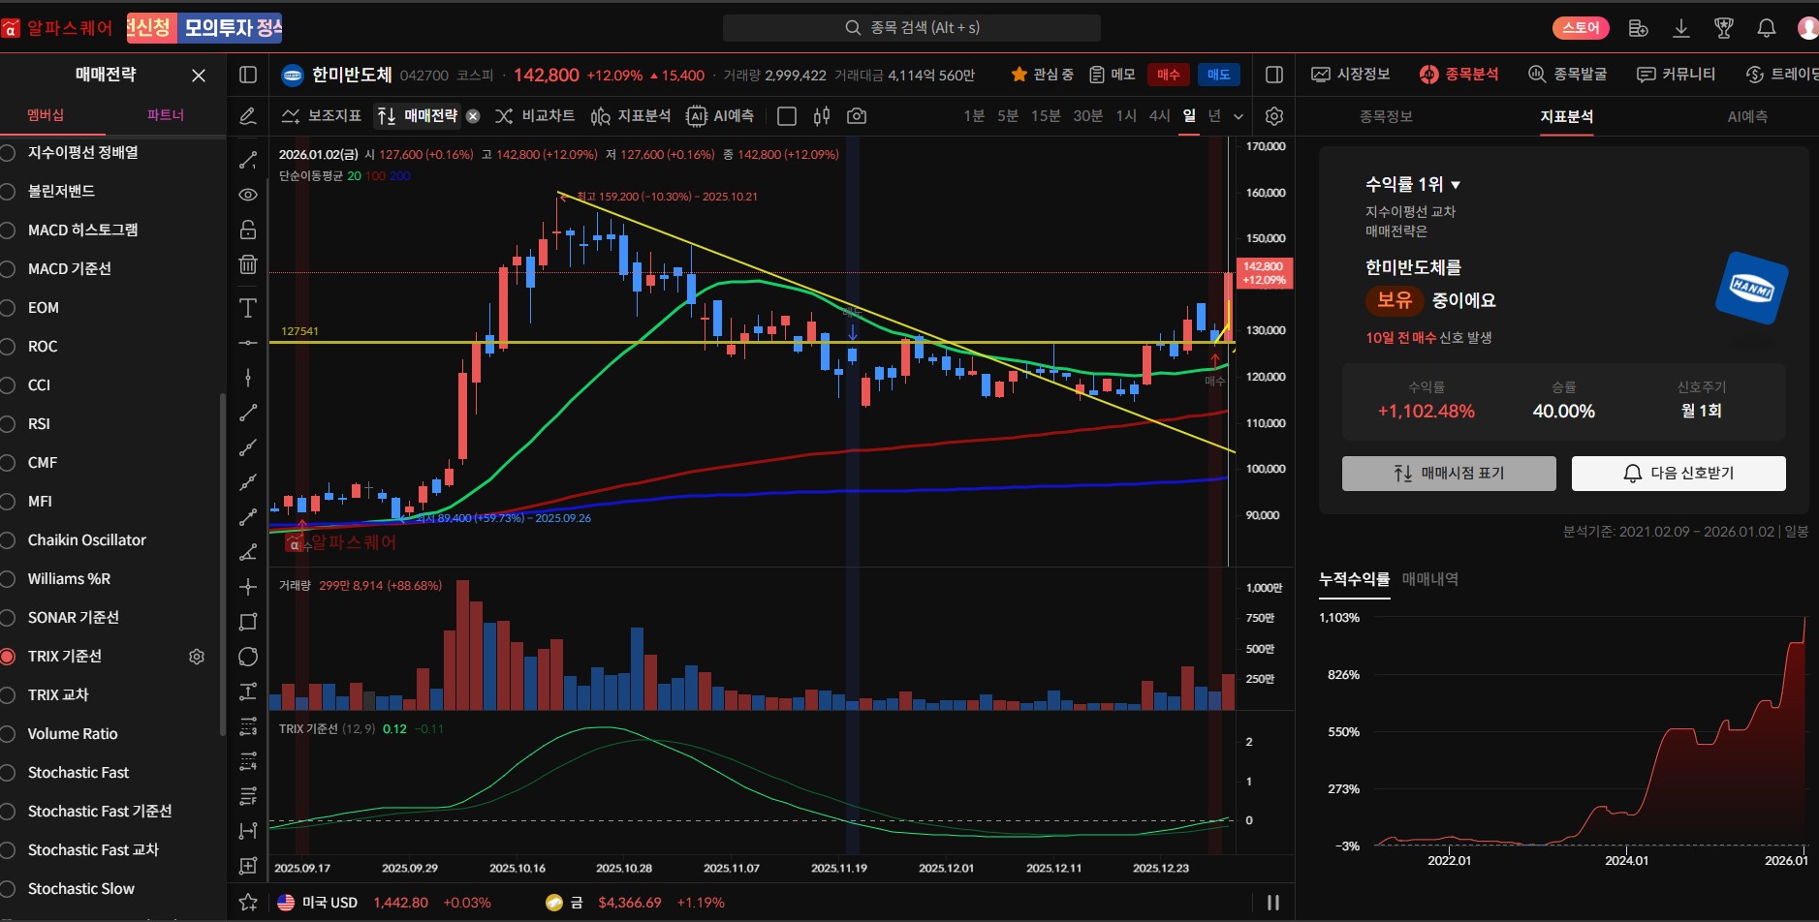Open AI예측 tab in right panel
This screenshot has width=1819, height=922.
pyautogui.click(x=1747, y=116)
